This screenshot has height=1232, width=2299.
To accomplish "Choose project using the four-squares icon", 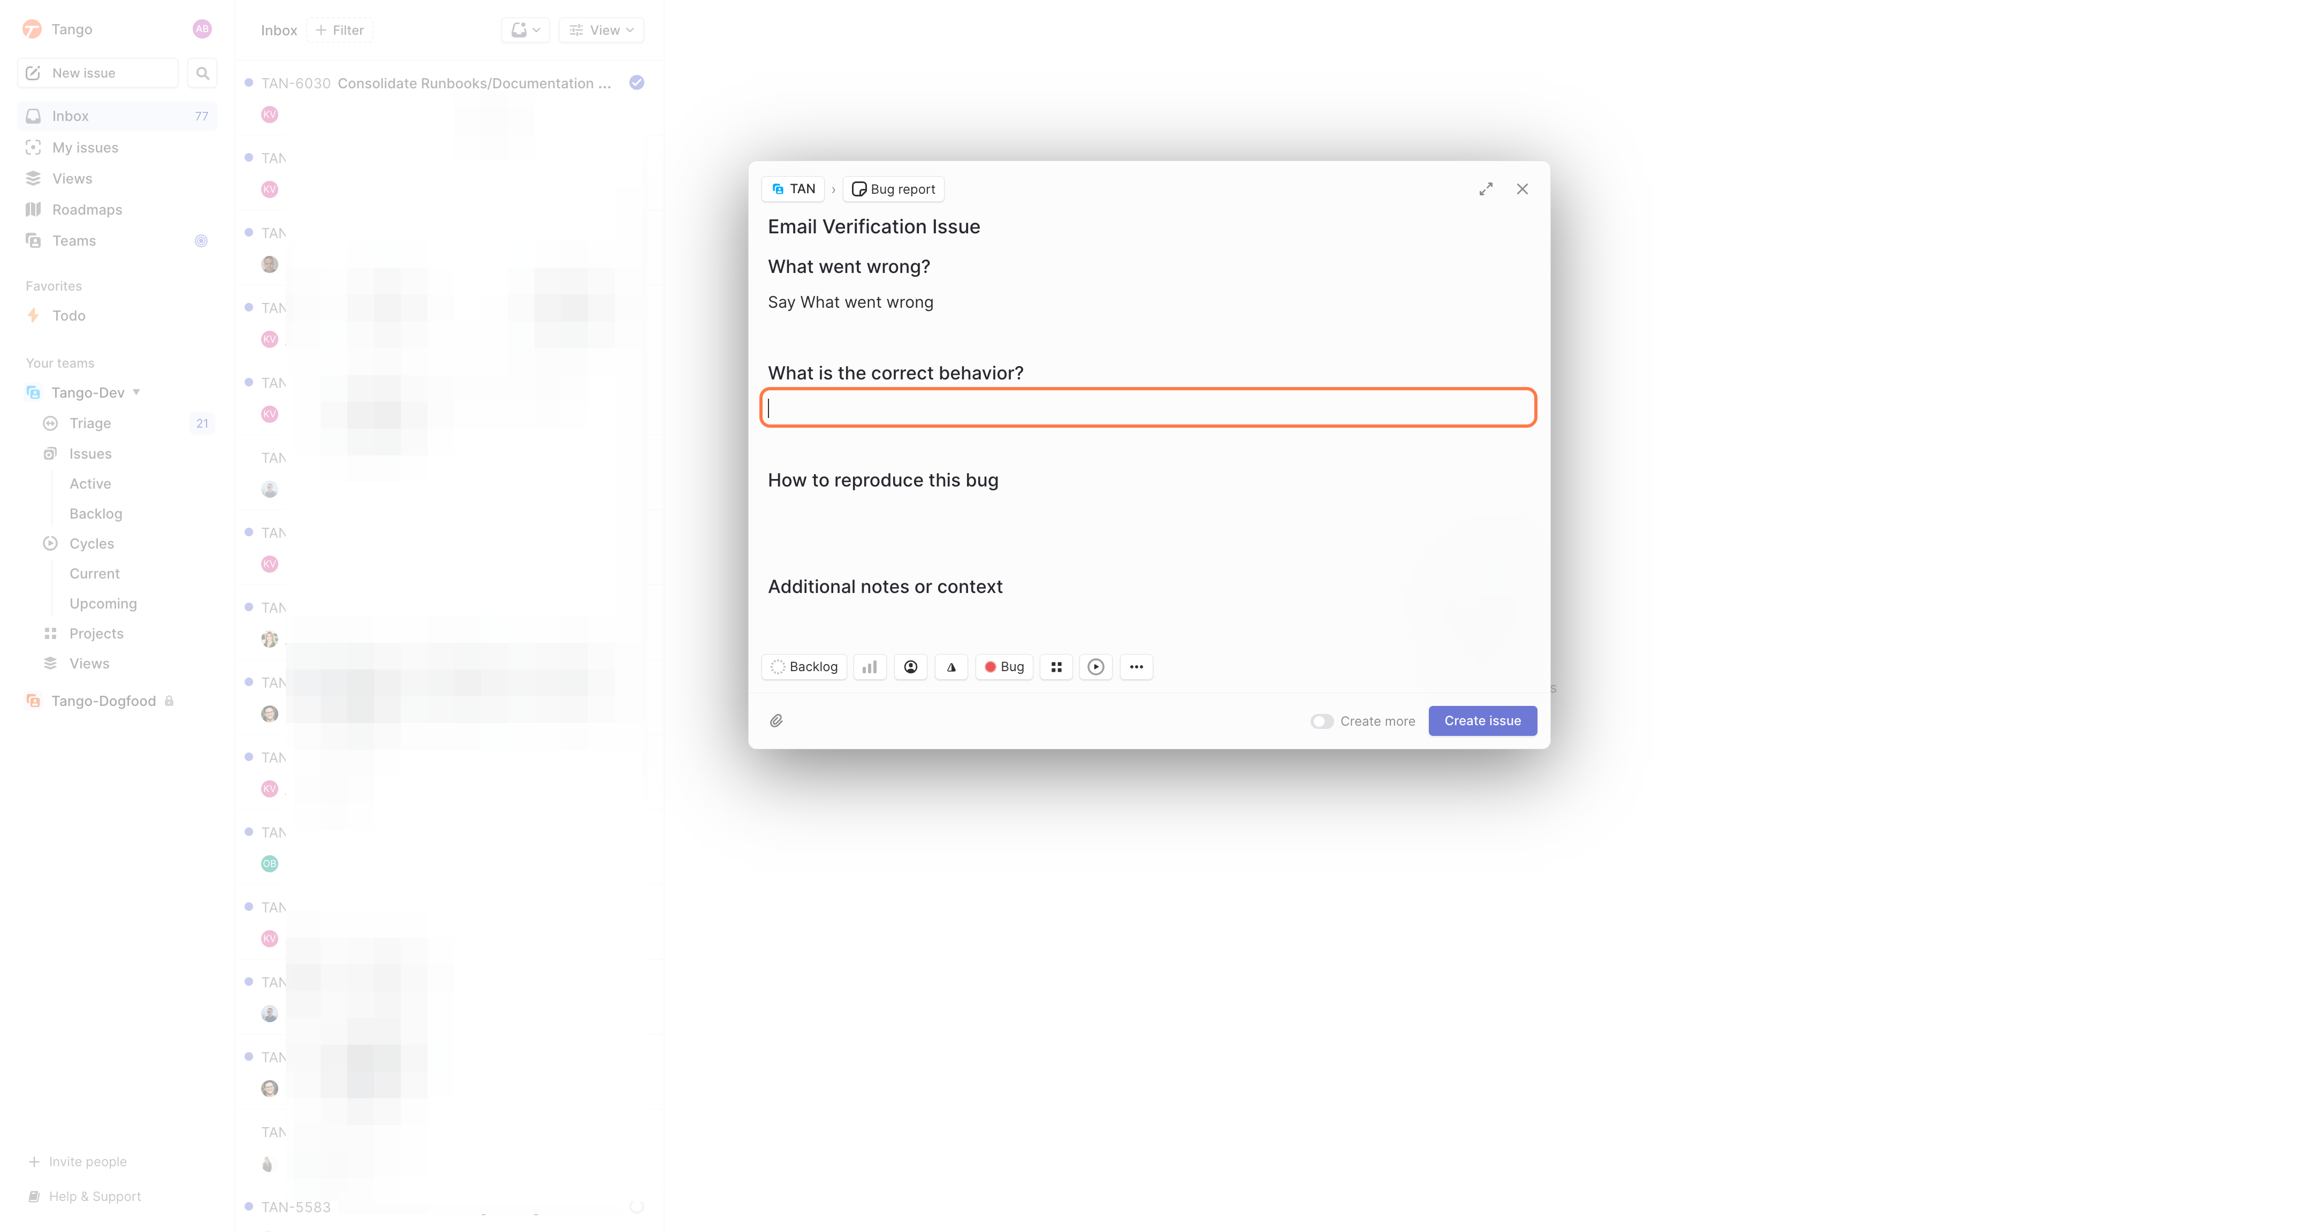I will (x=1056, y=667).
